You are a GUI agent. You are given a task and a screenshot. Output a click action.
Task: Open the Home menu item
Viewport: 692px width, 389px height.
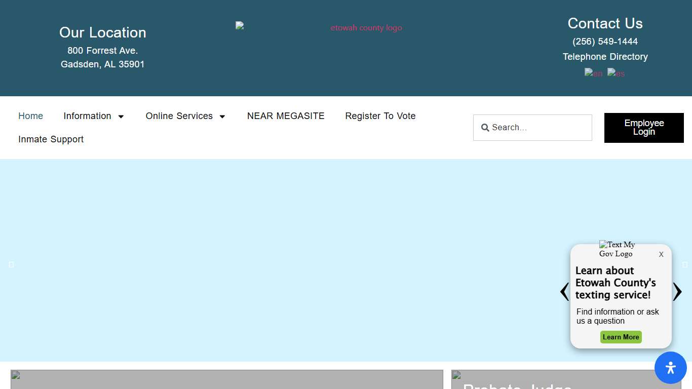click(x=30, y=116)
